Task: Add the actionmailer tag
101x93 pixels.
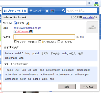Action: click(53, 70)
